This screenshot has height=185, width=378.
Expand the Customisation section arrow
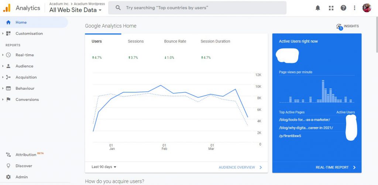pos(3,34)
